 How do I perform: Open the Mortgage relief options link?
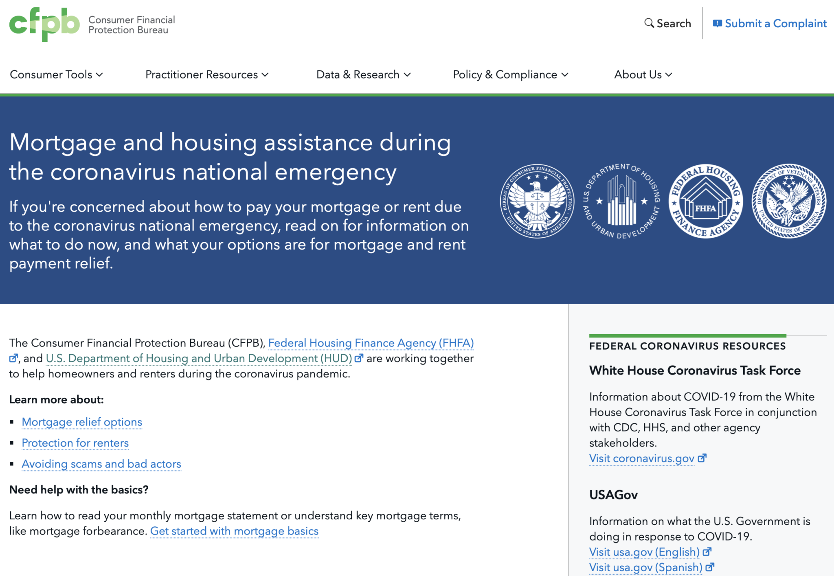tap(82, 422)
